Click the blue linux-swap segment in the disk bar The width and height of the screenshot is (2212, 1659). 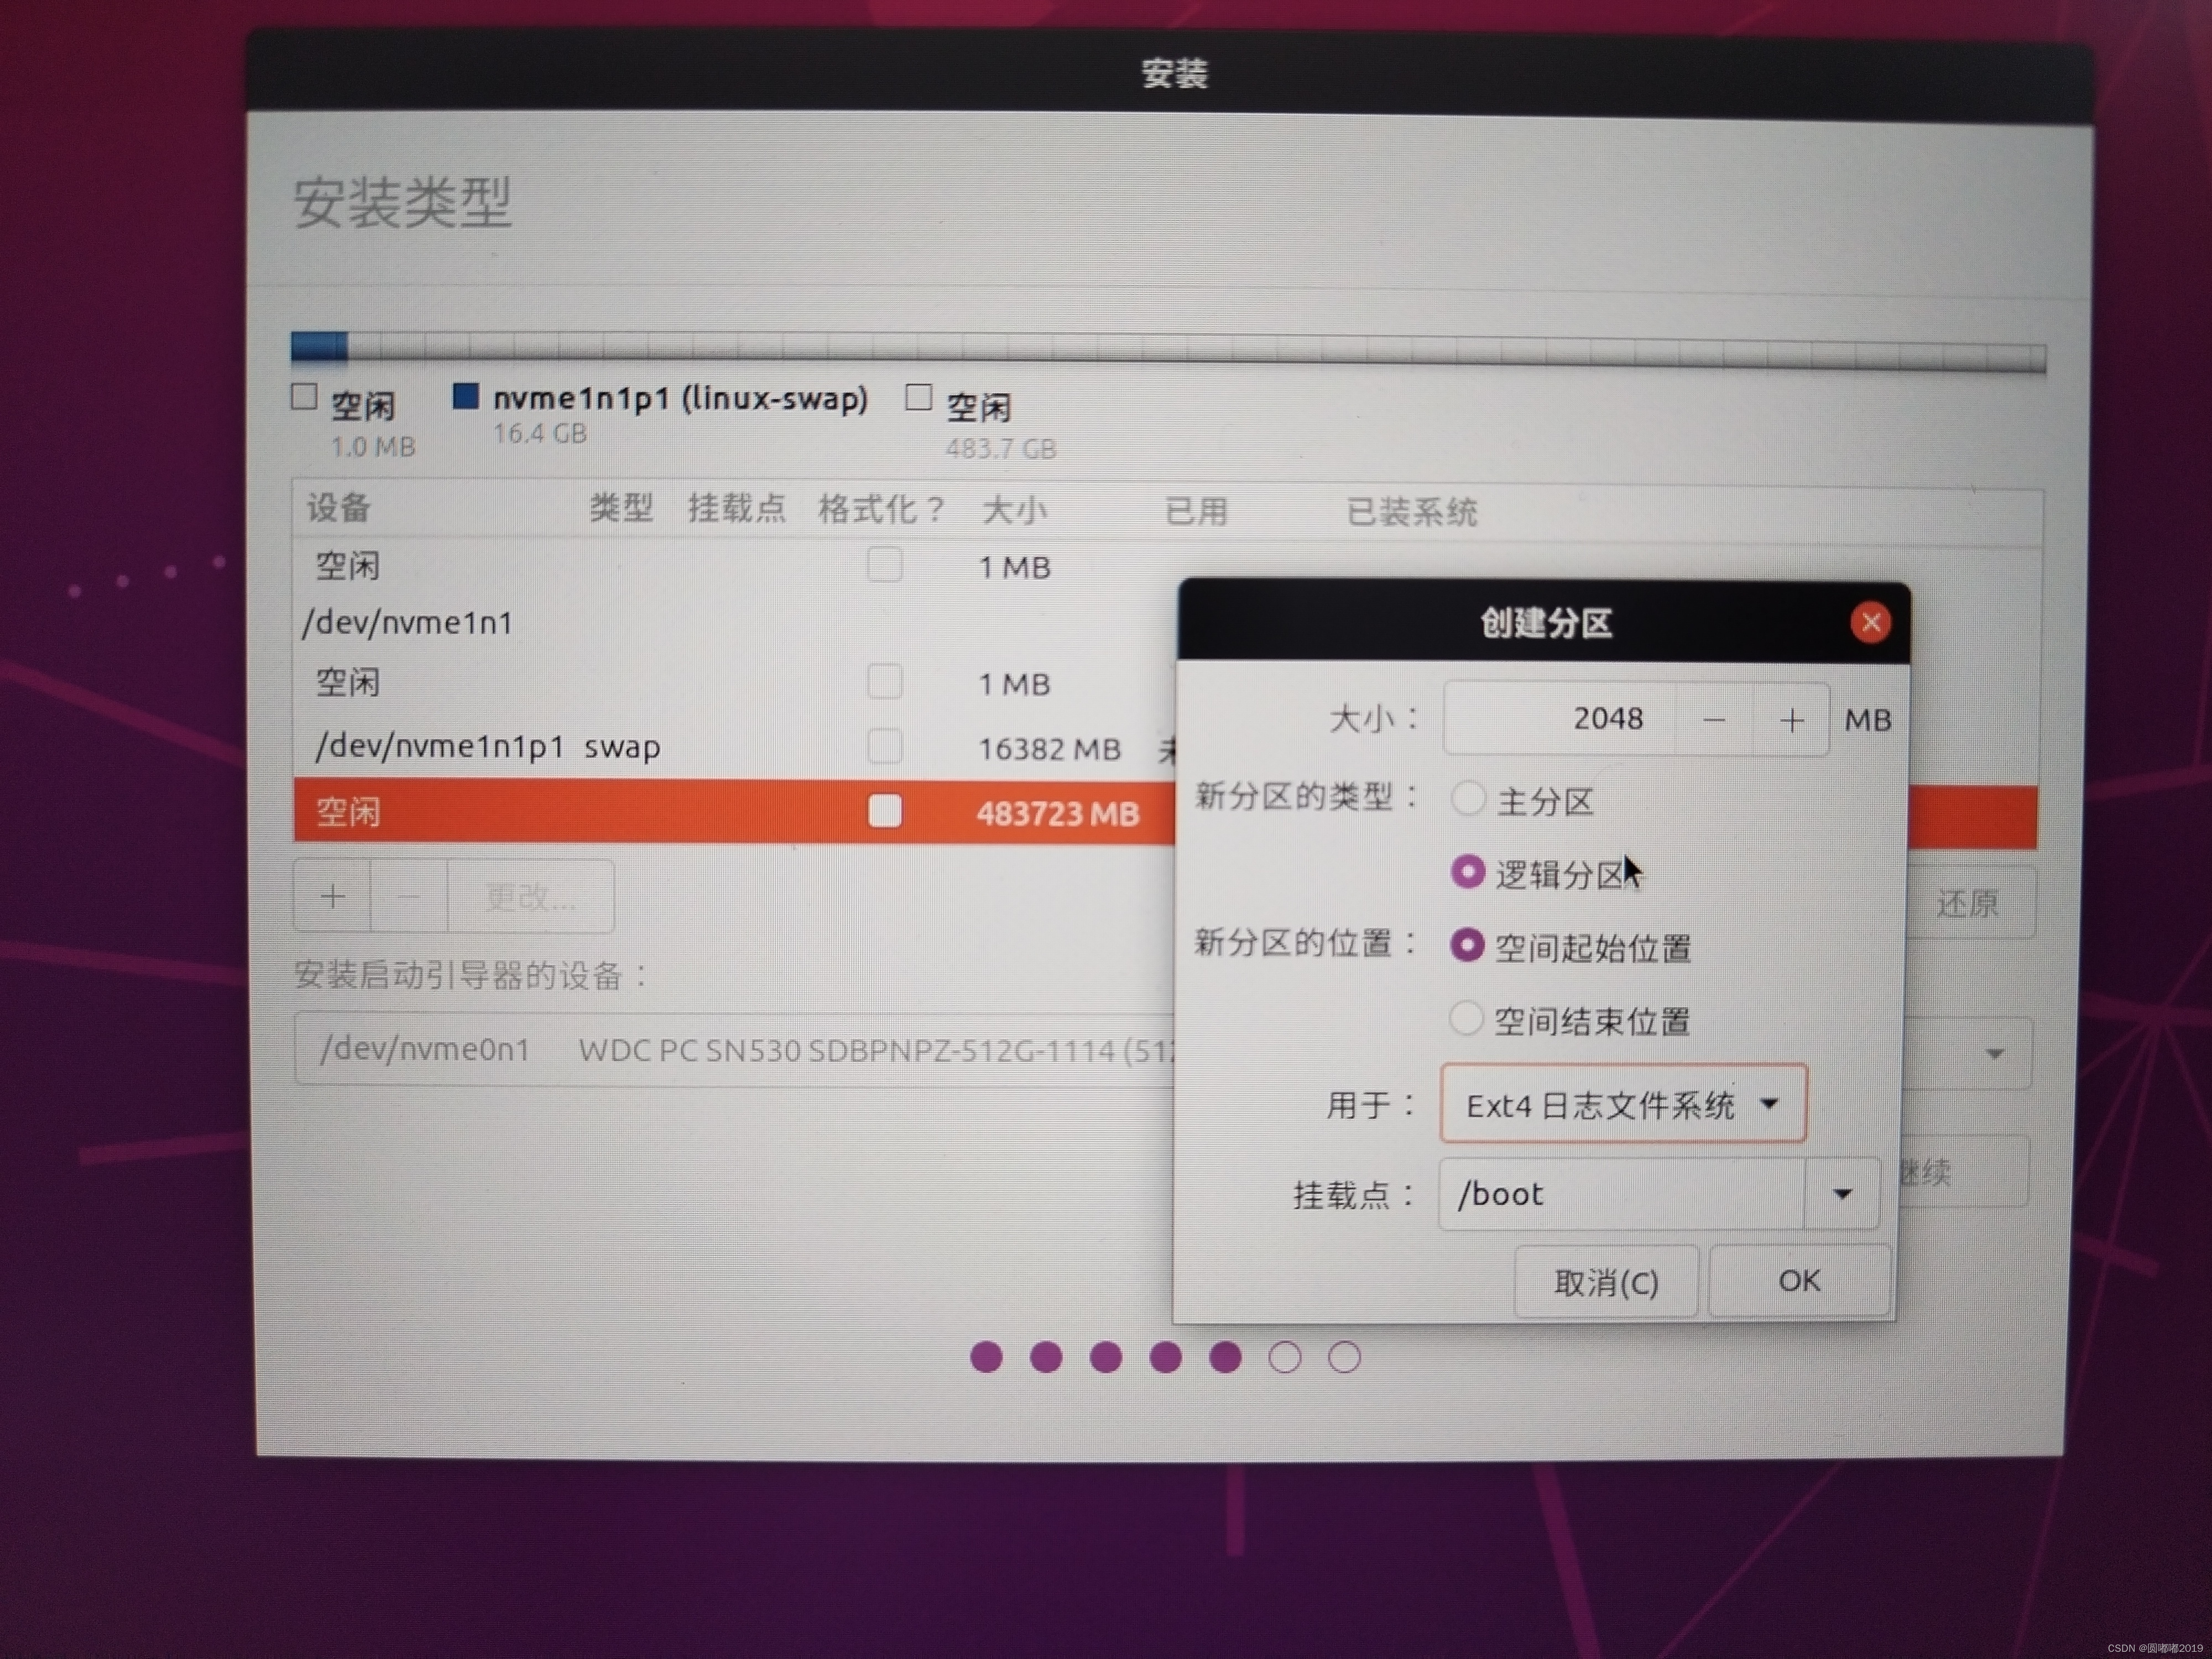click(x=319, y=347)
